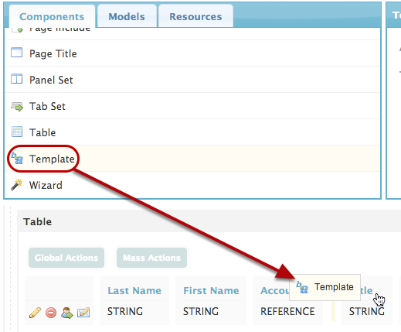The image size is (401, 332).
Task: Select the Components tab
Action: tap(52, 16)
